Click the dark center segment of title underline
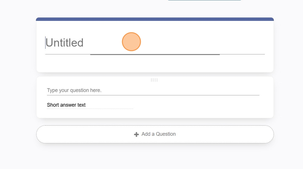Viewport: 303px width, 169px height. click(155, 54)
